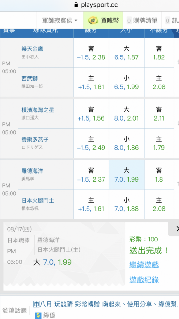The width and height of the screenshot is (179, 319).
Task: Select the 讓分 column header
Action: [91, 31]
